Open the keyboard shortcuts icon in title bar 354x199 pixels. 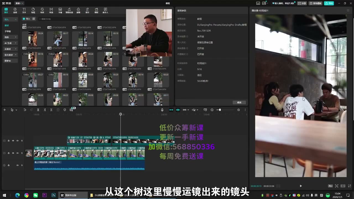[x=258, y=3]
